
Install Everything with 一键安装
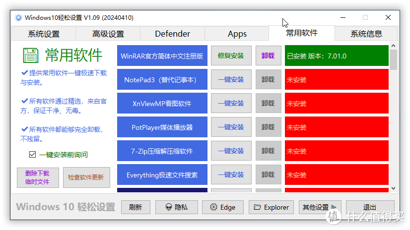pos(231,174)
